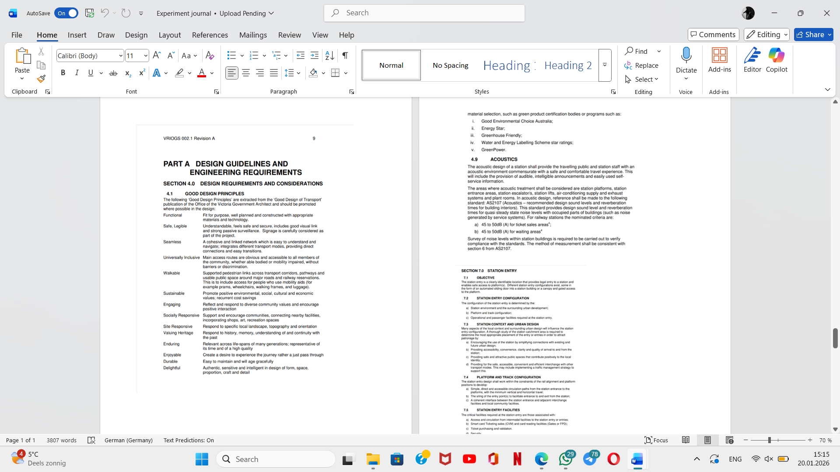Open the References ribbon tab
Screen dimensions: 840x472
tap(210, 35)
